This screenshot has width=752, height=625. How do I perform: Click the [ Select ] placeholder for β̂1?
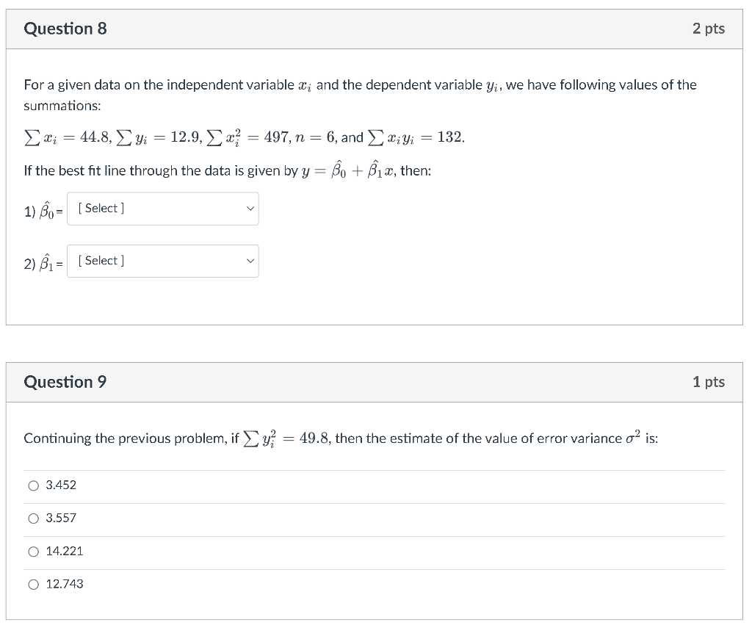pyautogui.click(x=99, y=261)
